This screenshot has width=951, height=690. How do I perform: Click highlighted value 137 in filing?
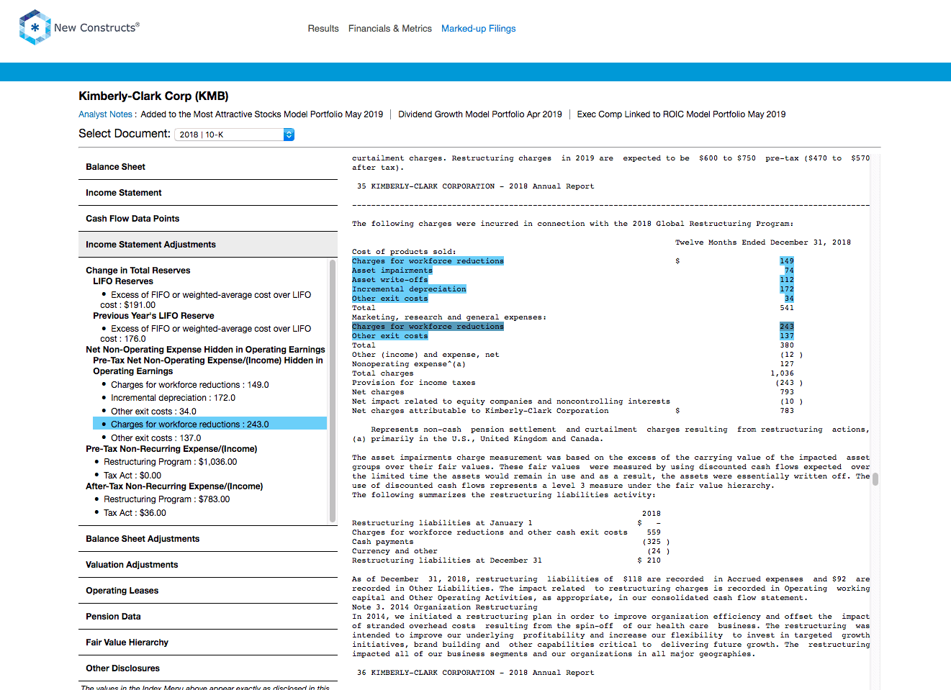[787, 336]
